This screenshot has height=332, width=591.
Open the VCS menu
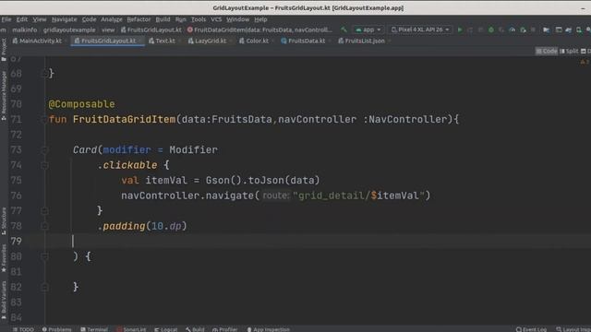coord(216,19)
